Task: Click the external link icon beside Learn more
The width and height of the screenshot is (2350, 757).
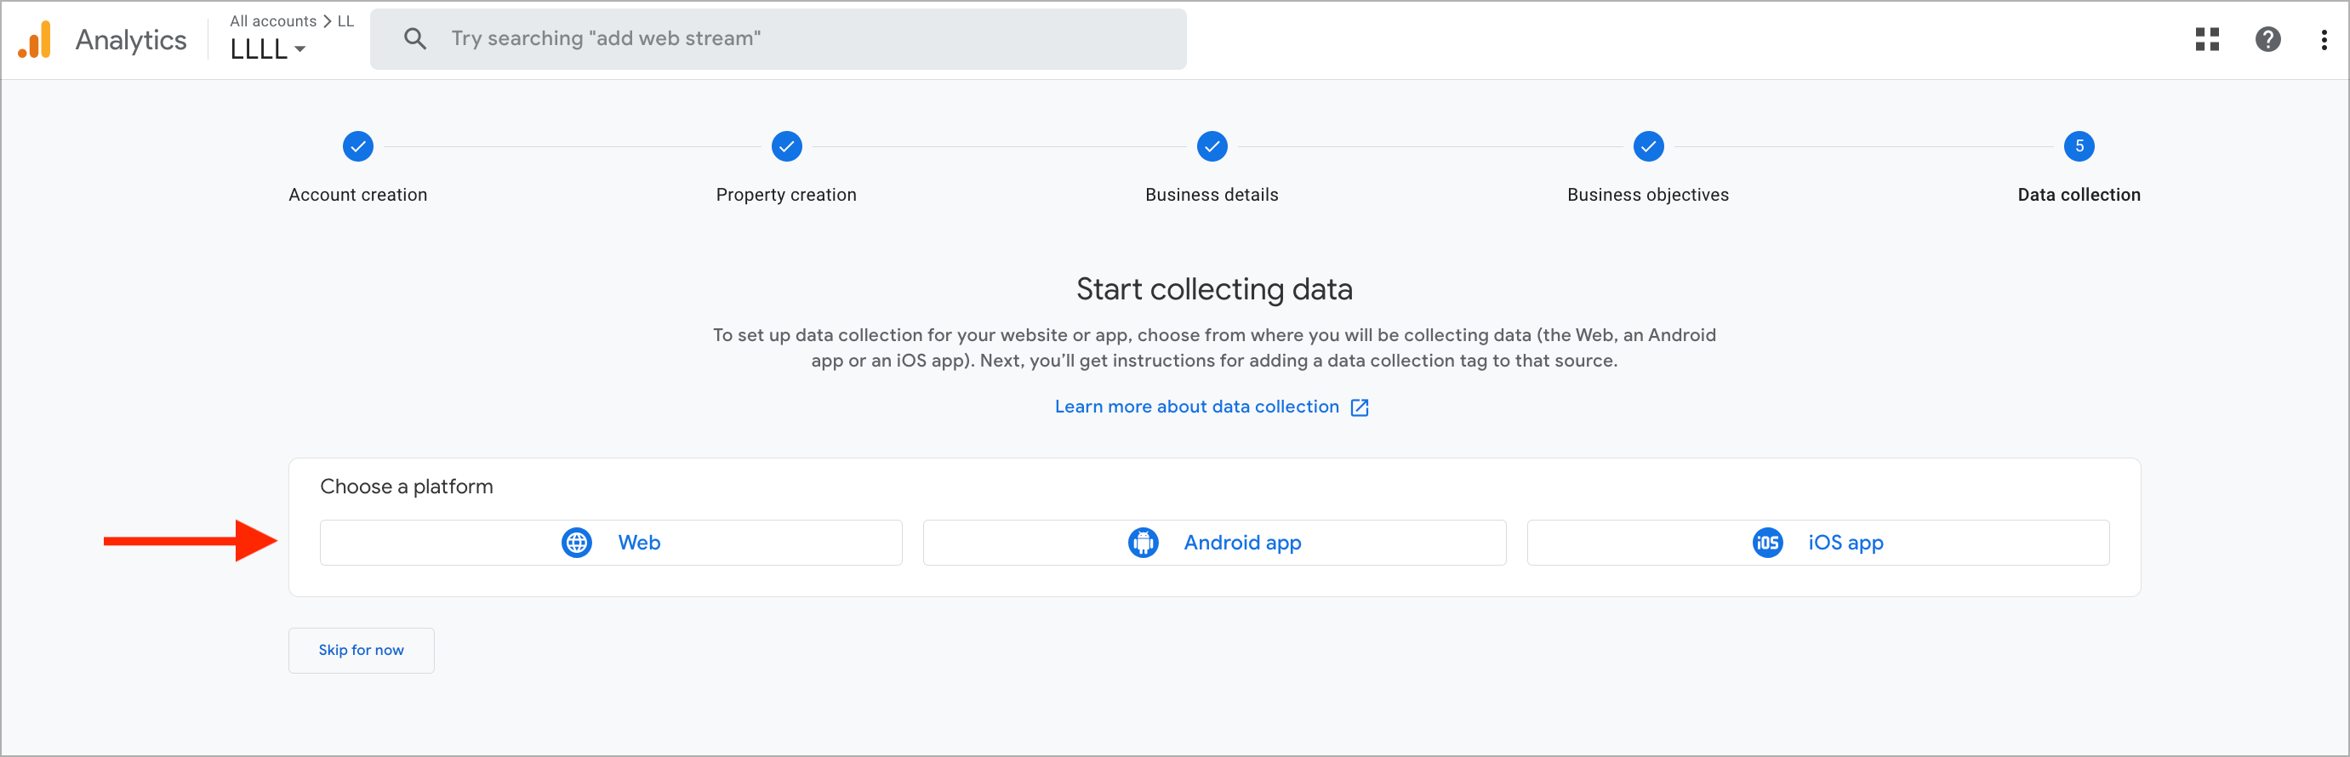Action: [x=1360, y=407]
